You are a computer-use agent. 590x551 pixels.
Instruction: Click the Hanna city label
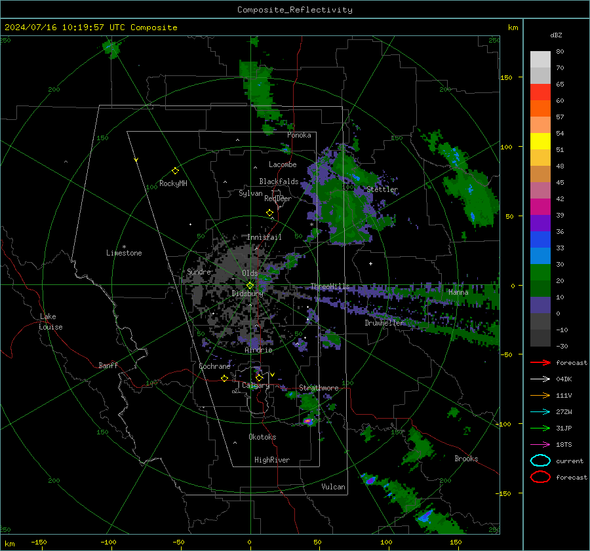click(458, 292)
